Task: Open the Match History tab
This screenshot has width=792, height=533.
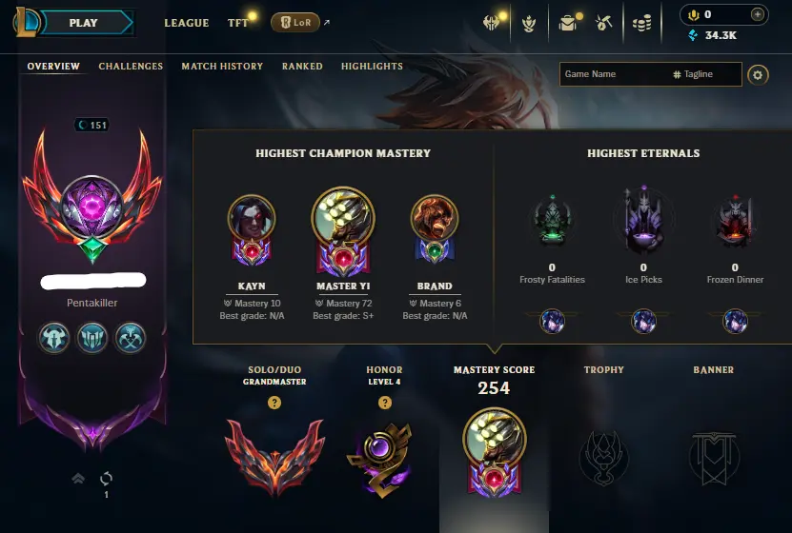Action: pyautogui.click(x=222, y=66)
